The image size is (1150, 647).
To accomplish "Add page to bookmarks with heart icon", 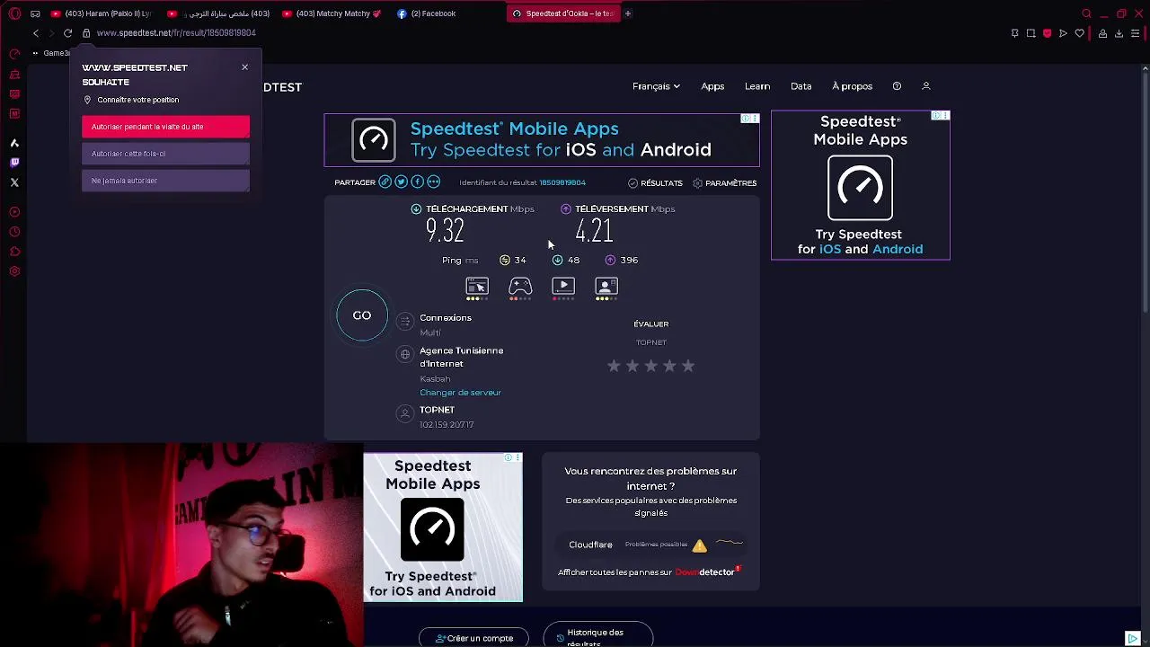I will [x=1079, y=33].
